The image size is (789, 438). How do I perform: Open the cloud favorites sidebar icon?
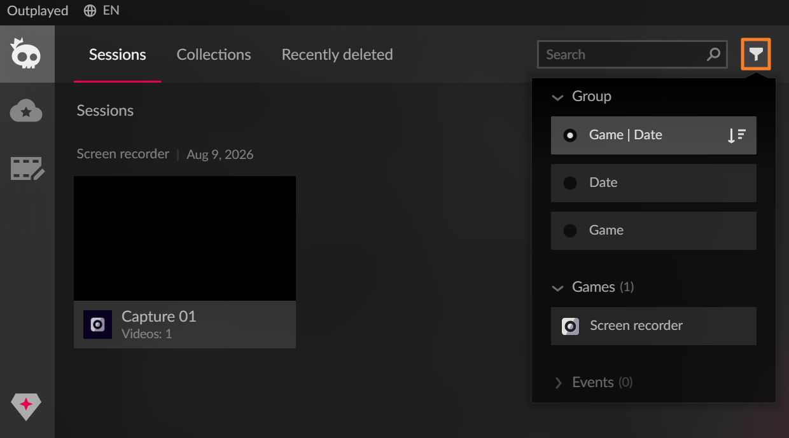pyautogui.click(x=26, y=111)
